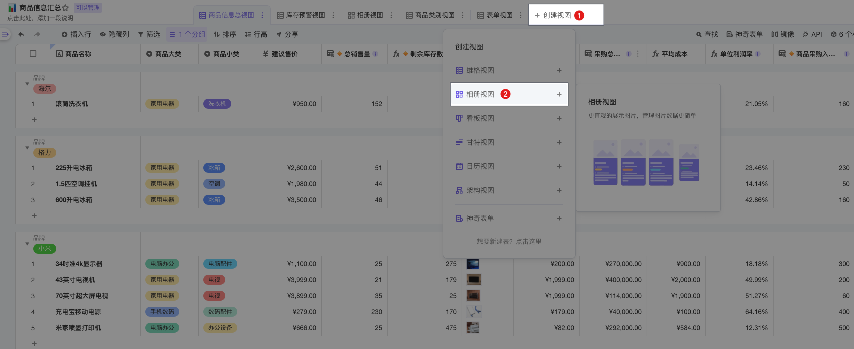The width and height of the screenshot is (854, 349).
Task: Select 相册视图 in create view menu
Action: [509, 94]
